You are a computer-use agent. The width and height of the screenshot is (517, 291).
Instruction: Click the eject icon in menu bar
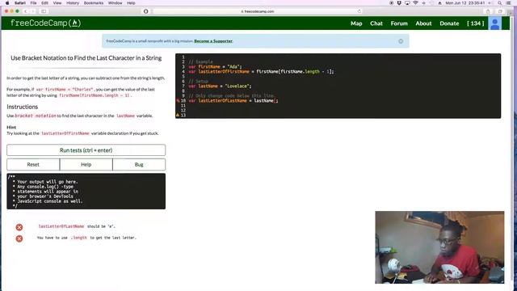click(x=439, y=3)
